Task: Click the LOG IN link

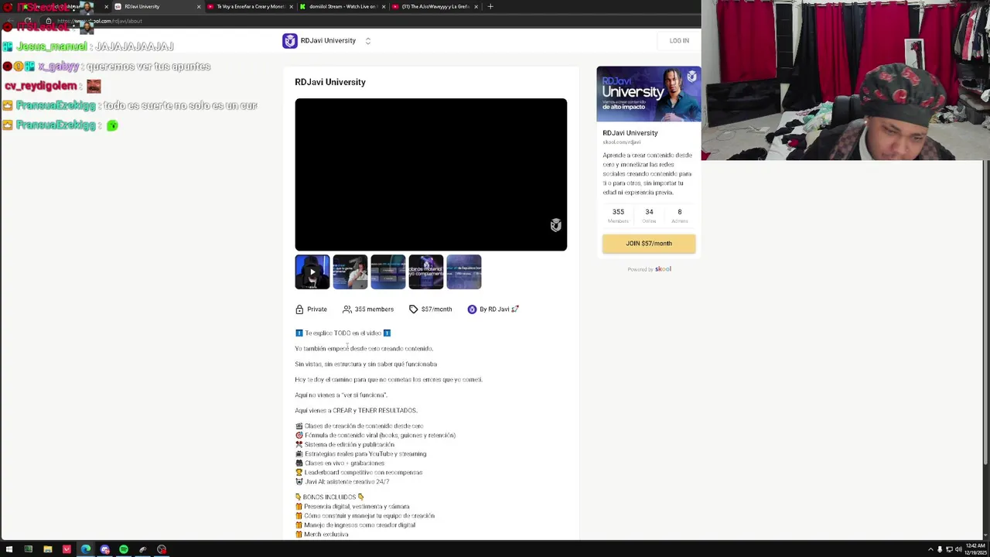Action: pos(679,41)
